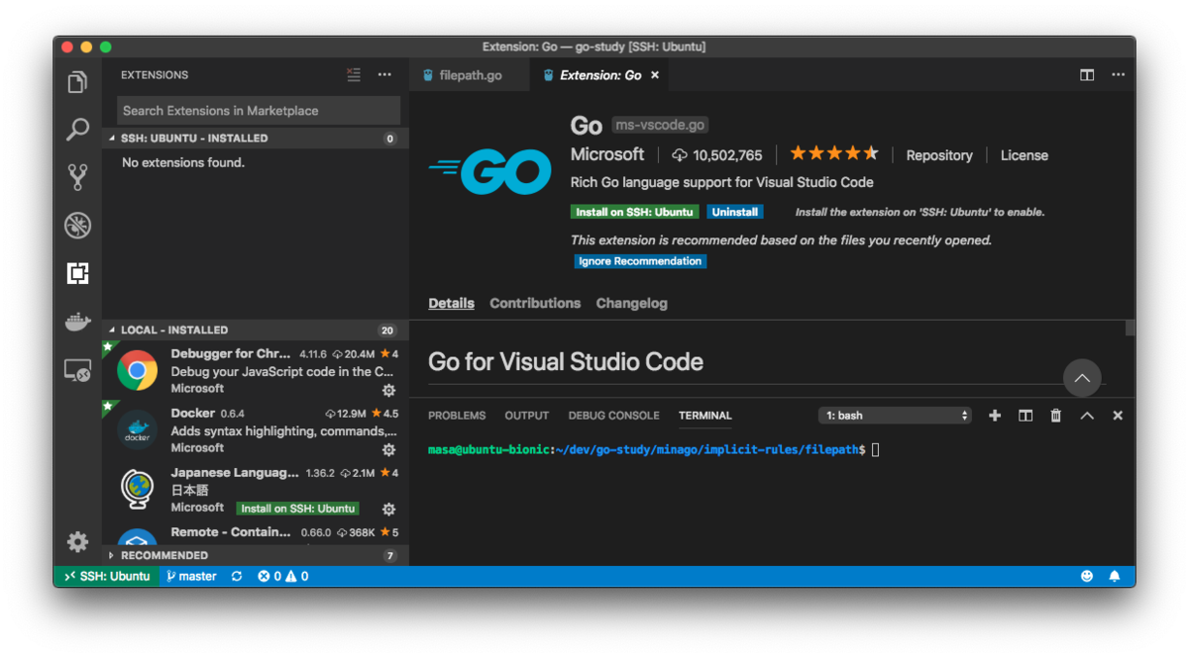Image resolution: width=1189 pixels, height=658 pixels.
Task: Split the editor right
Action: [1087, 75]
